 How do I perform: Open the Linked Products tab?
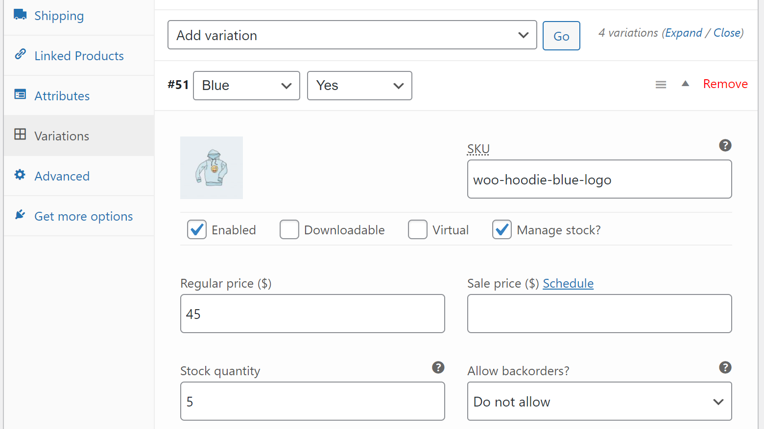pyautogui.click(x=79, y=55)
